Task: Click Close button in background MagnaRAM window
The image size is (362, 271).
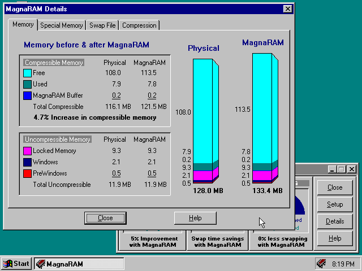Action: pyautogui.click(x=335, y=187)
